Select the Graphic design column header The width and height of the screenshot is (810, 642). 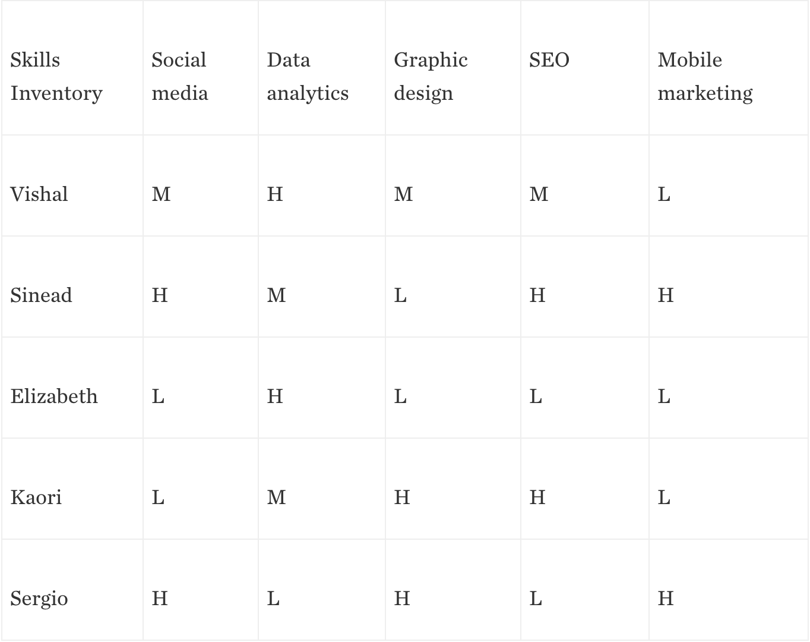pyautogui.click(x=431, y=77)
